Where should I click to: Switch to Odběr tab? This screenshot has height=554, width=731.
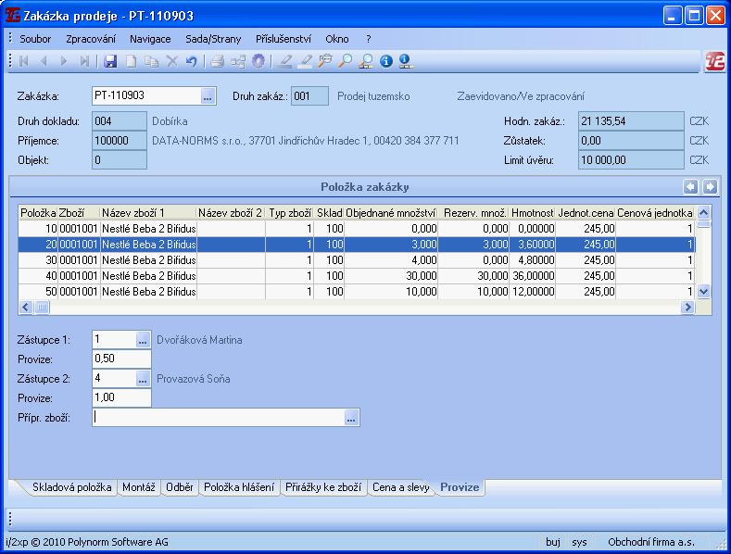pos(180,487)
